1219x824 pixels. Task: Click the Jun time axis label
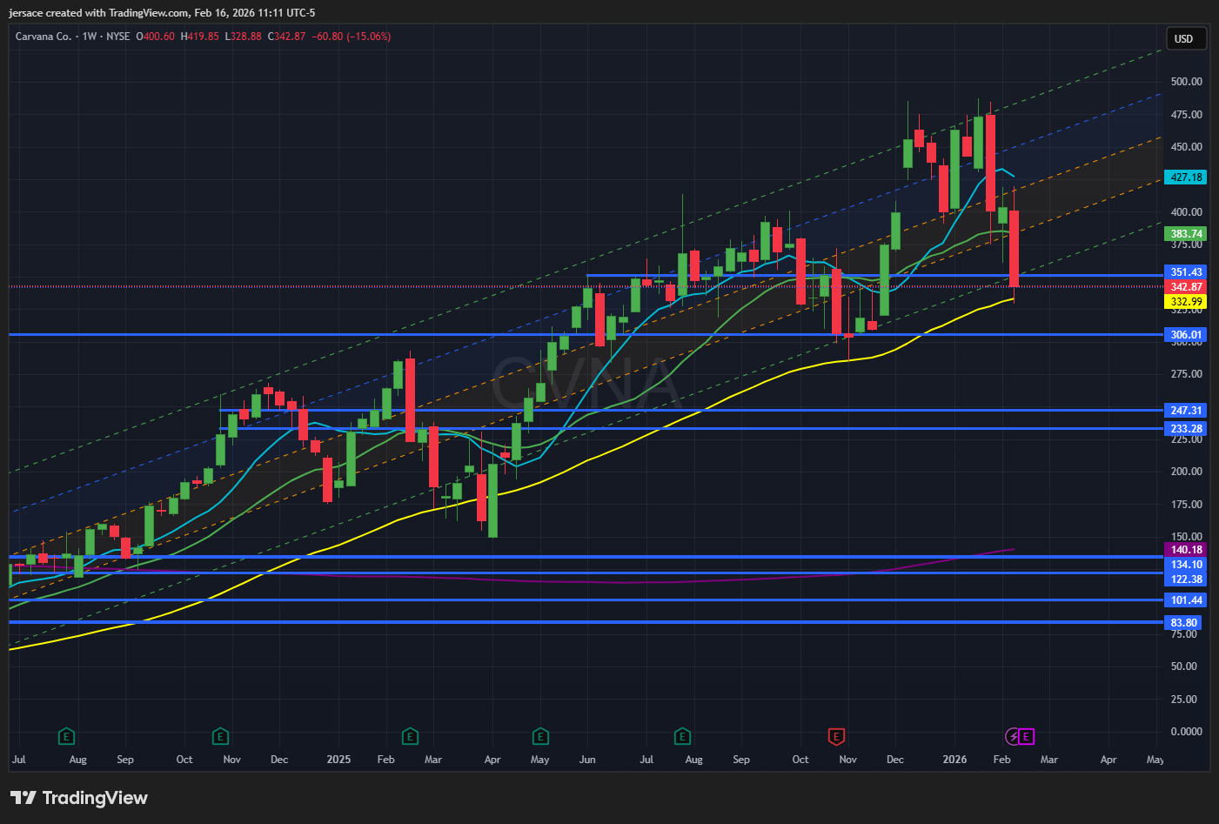click(587, 760)
